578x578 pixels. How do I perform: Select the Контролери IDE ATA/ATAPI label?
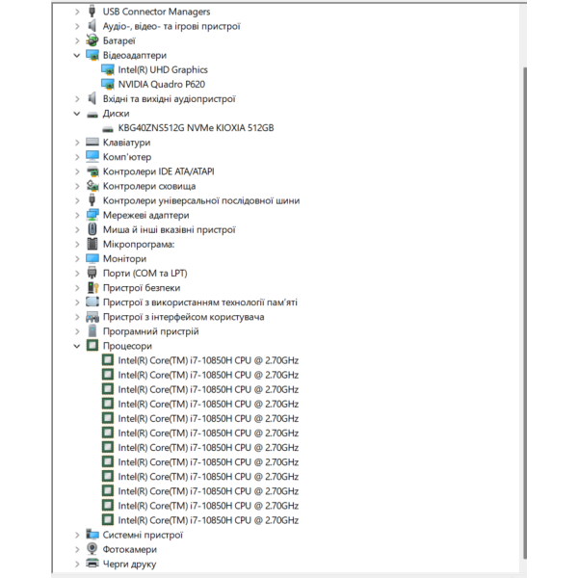pyautogui.click(x=159, y=171)
